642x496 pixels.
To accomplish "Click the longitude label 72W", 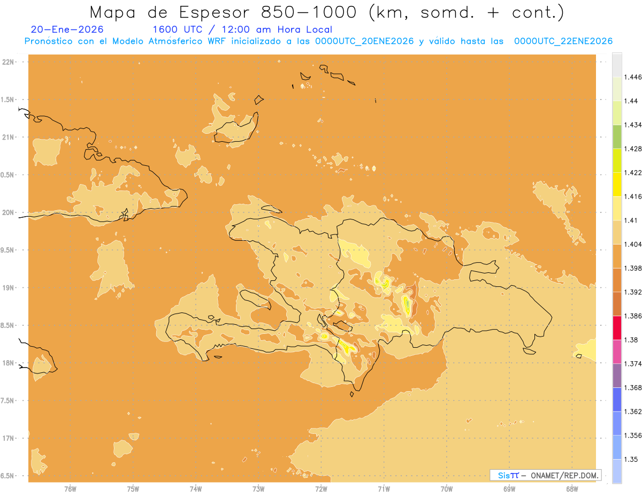I will 321,489.
